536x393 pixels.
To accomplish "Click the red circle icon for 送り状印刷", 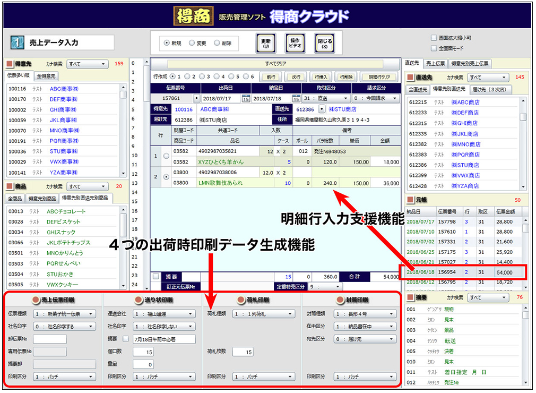I will pos(139,300).
